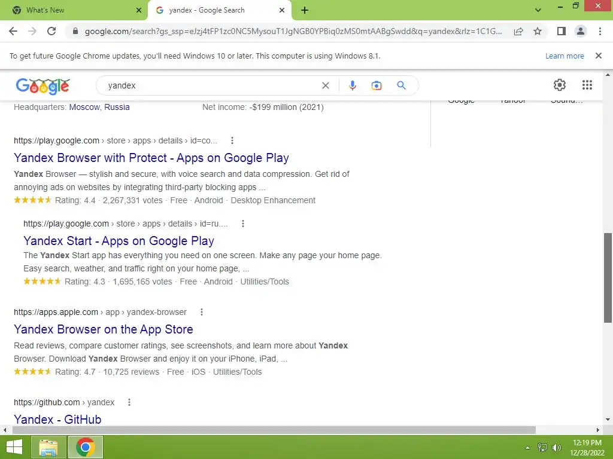Search by image with camera icon

pyautogui.click(x=377, y=85)
